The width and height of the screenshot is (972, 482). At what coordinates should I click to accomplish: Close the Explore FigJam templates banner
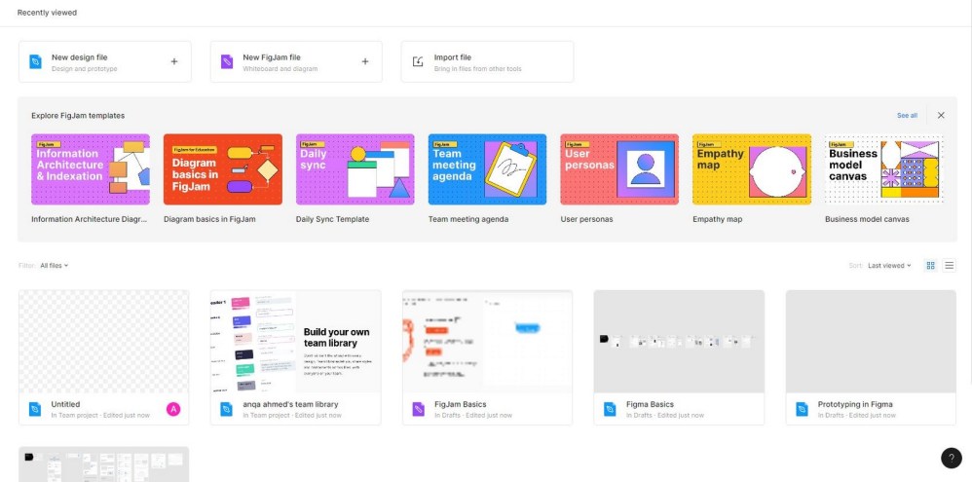941,115
